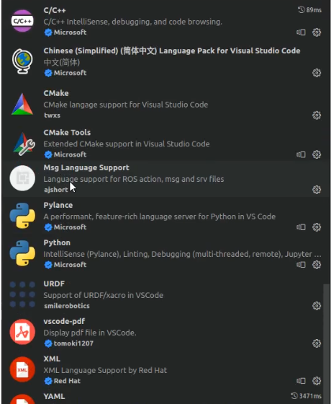Select the C/C++ extension title
This screenshot has width=331, height=404.
tap(55, 10)
